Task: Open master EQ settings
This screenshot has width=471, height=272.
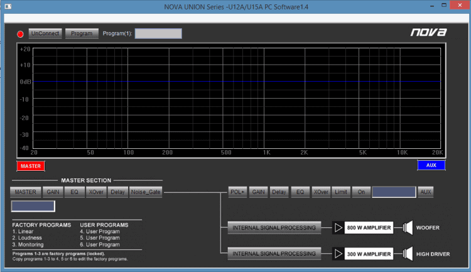Action: 74,192
